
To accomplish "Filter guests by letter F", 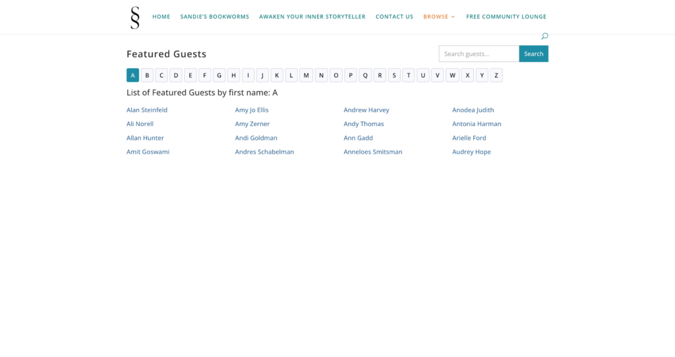I will pos(204,75).
